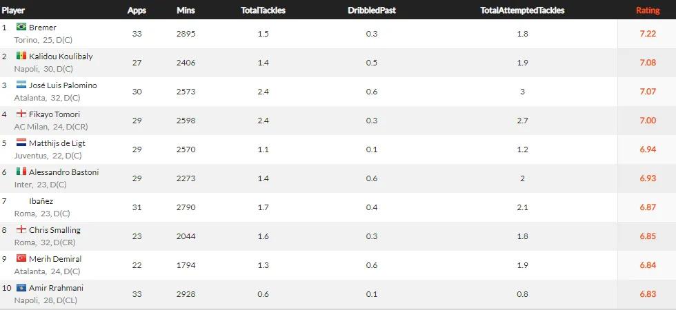Open Bremer player profile link
The width and height of the screenshot is (676, 310).
tap(43, 28)
